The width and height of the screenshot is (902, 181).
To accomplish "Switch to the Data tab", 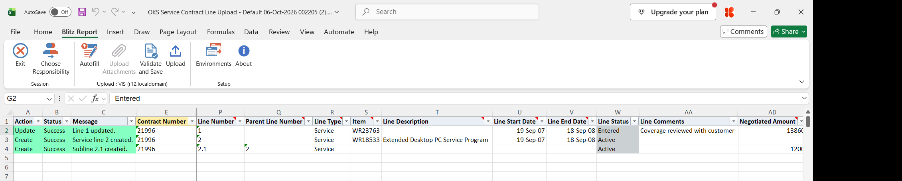I will (x=251, y=32).
